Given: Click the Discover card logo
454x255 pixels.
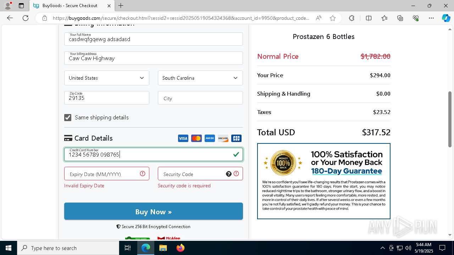Looking at the screenshot, I should coord(223,138).
